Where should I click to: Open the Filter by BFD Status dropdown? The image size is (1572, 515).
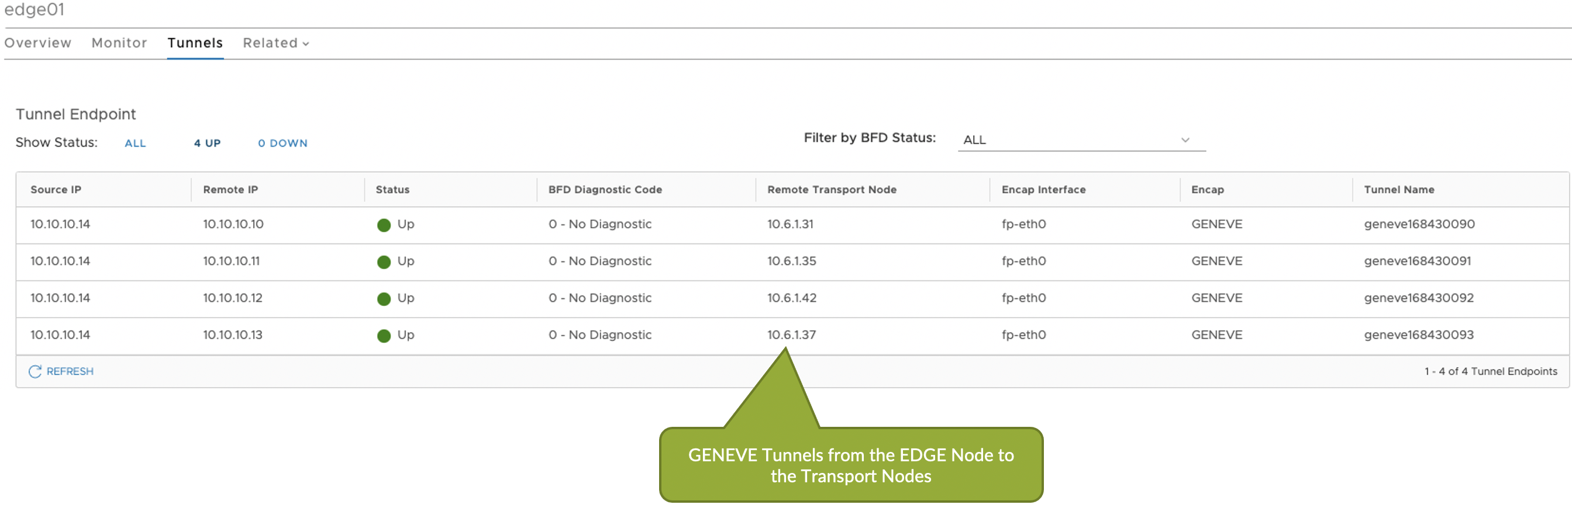[x=1080, y=140]
